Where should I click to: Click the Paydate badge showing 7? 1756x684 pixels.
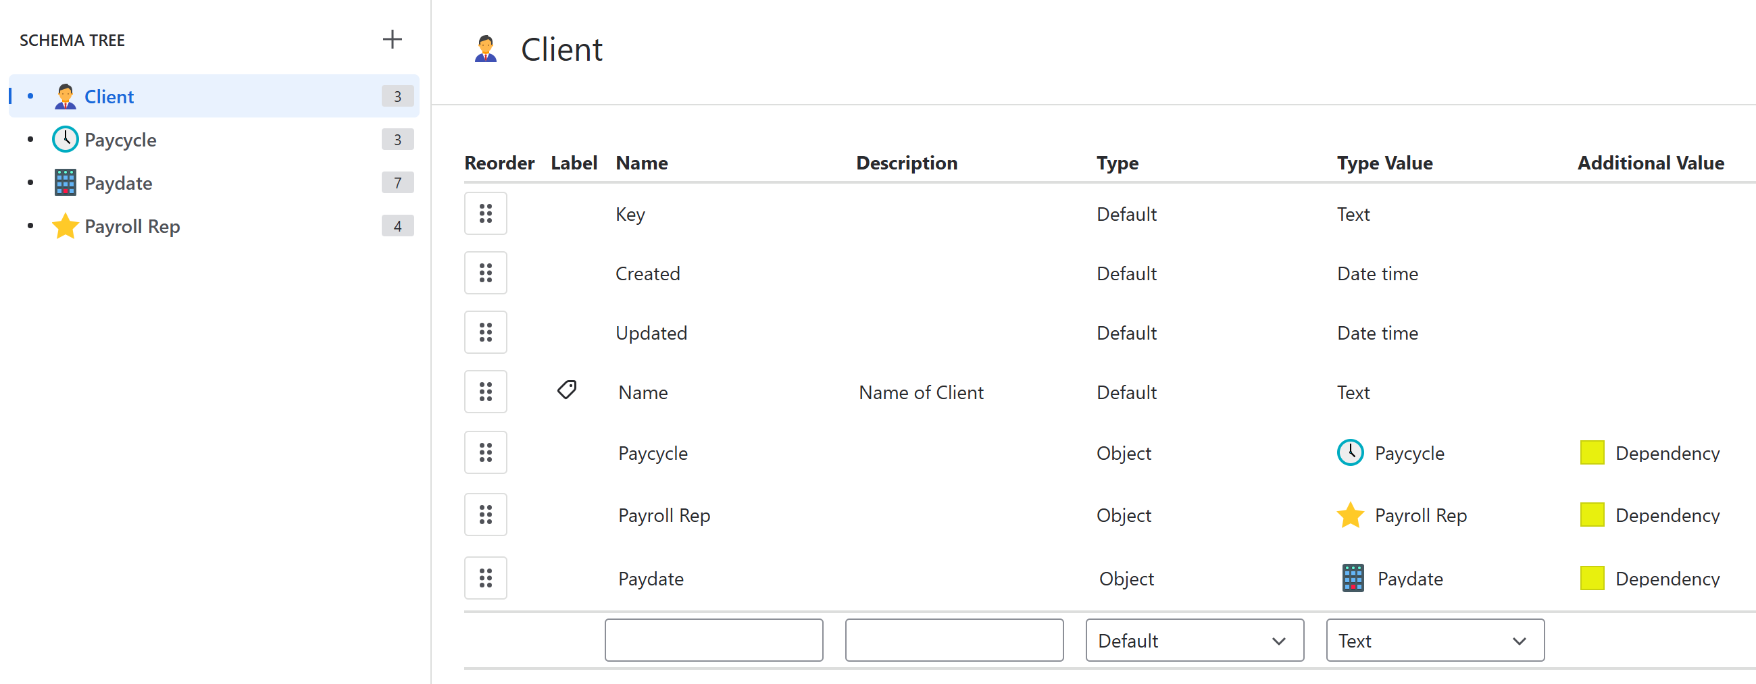(397, 182)
